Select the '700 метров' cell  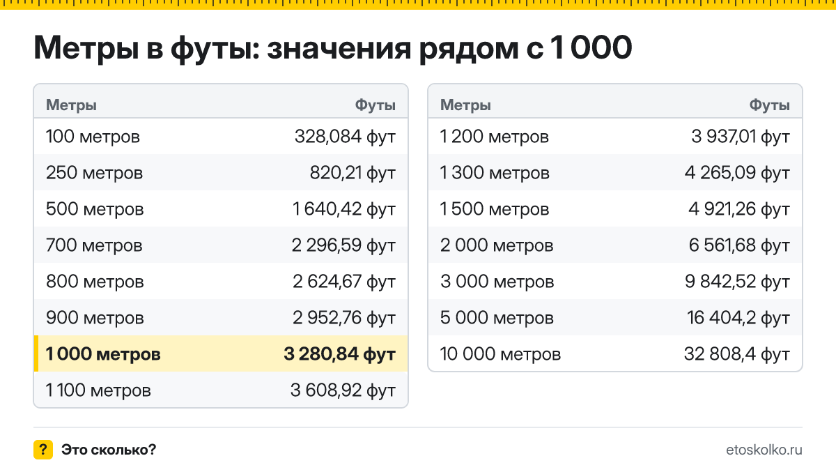coord(94,245)
